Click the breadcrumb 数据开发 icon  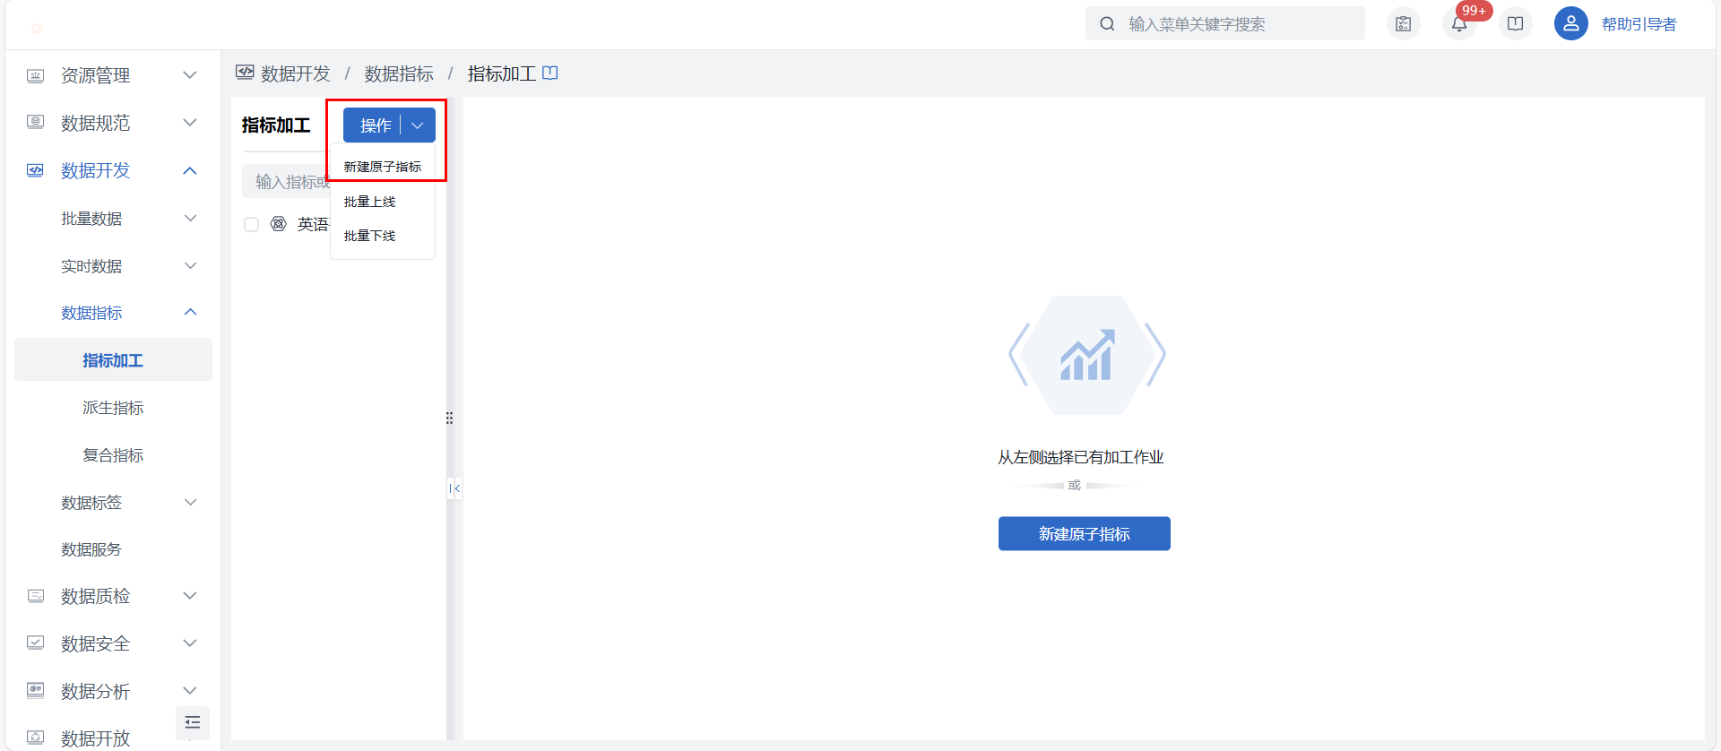245,73
